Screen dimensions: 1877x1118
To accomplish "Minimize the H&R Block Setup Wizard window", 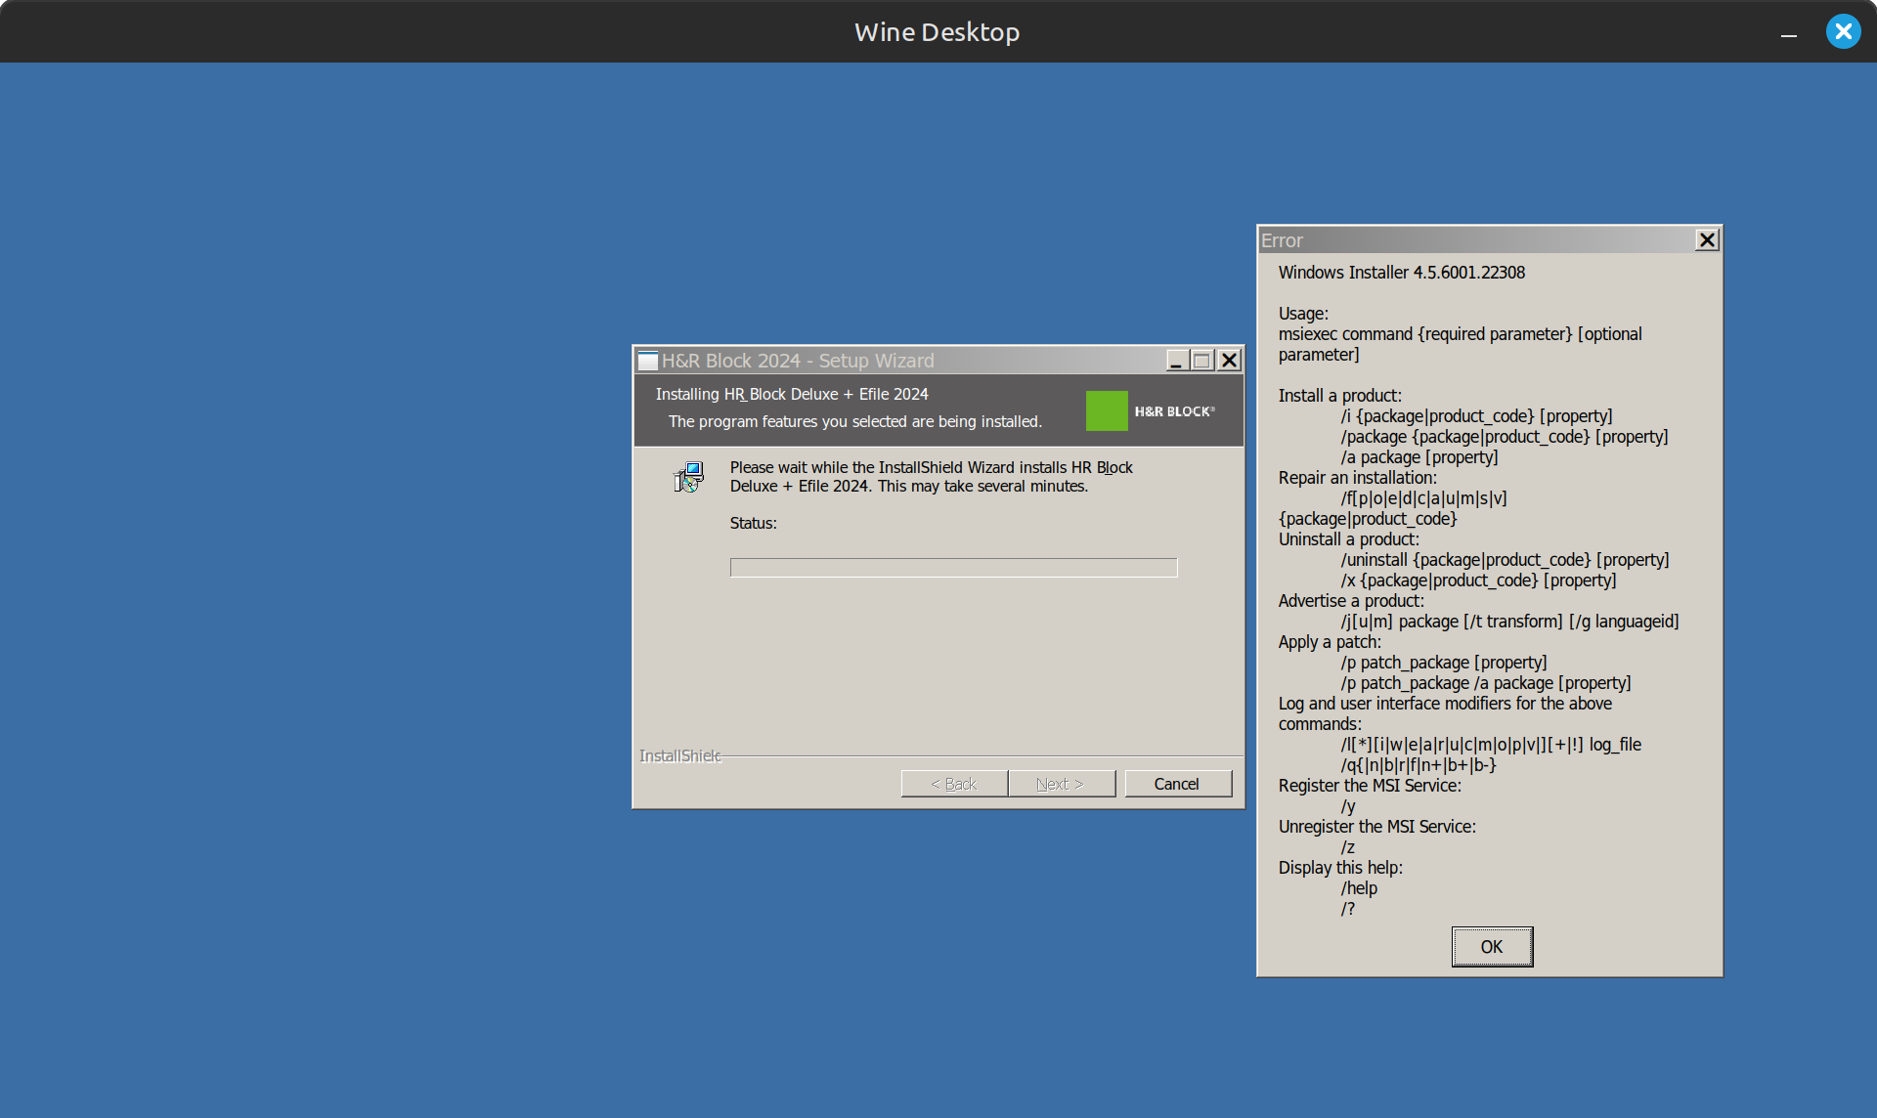I will pyautogui.click(x=1177, y=361).
